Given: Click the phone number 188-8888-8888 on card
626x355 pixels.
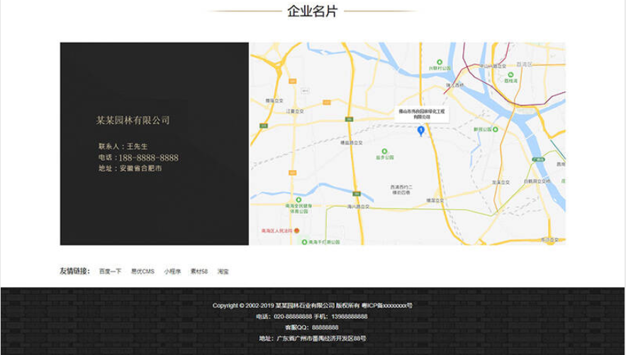Looking at the screenshot, I should [148, 157].
